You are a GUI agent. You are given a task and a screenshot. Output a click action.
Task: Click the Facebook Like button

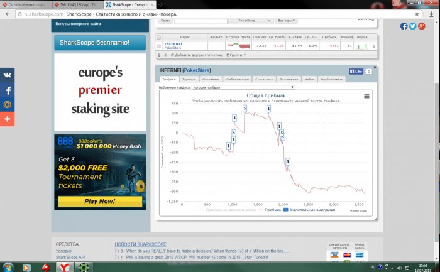356,72
